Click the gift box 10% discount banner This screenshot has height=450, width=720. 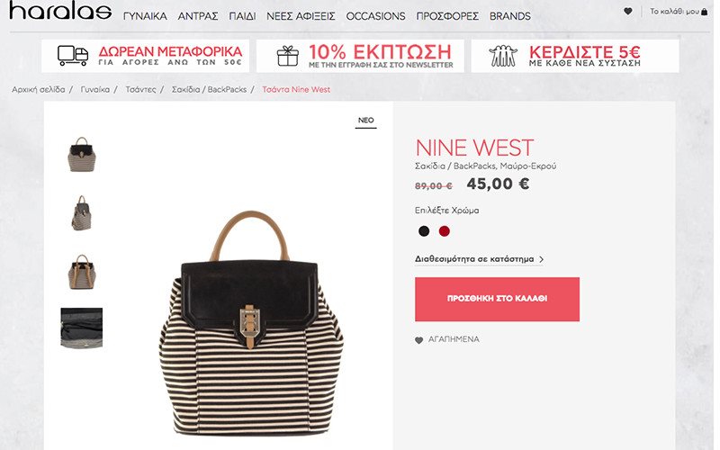click(360, 56)
